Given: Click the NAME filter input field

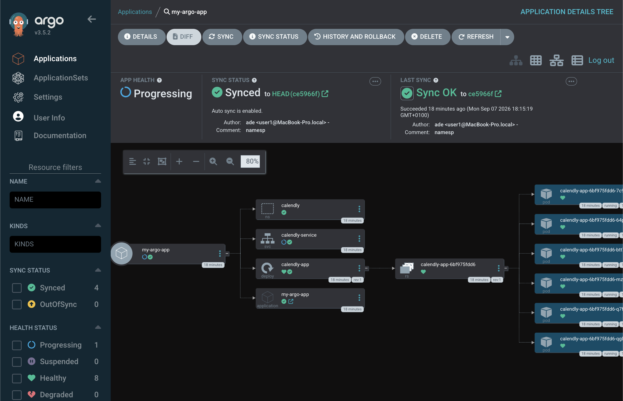Looking at the screenshot, I should pyautogui.click(x=55, y=200).
